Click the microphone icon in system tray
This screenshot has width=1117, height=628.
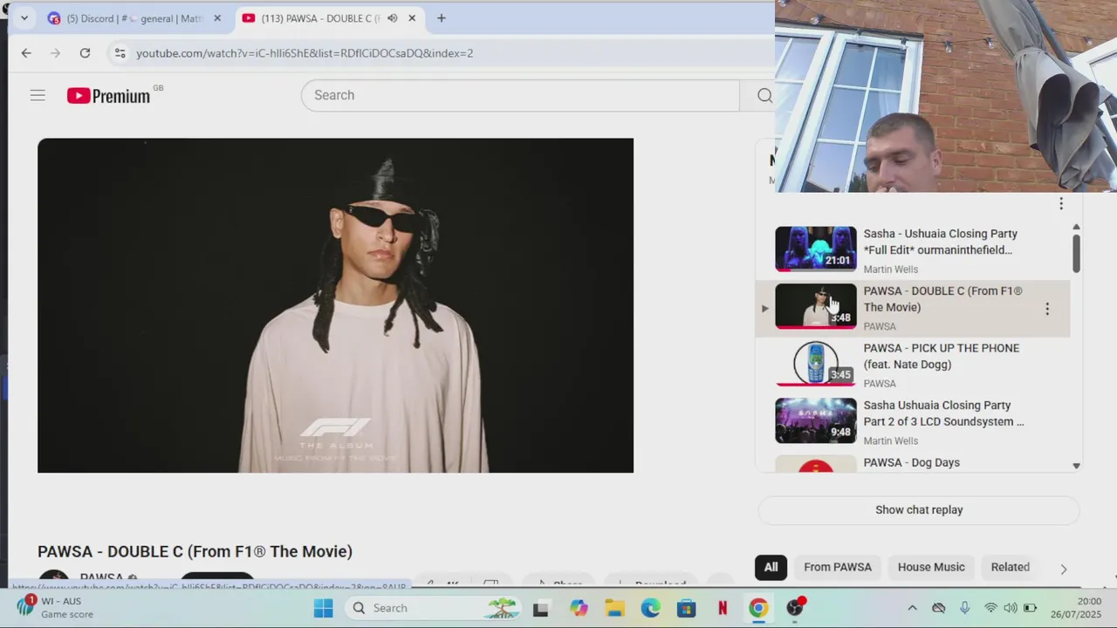[965, 608]
